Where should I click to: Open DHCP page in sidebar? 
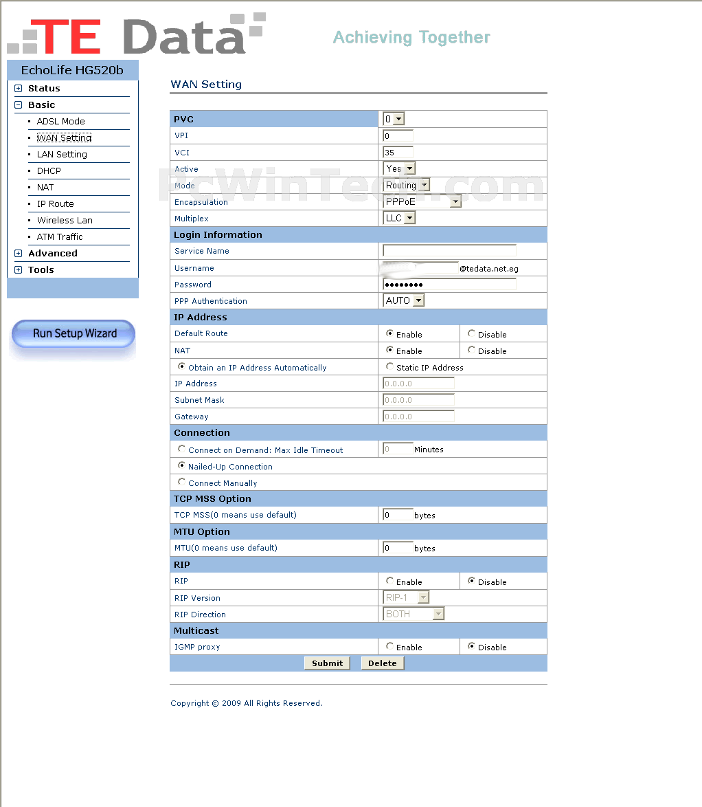pyautogui.click(x=49, y=171)
